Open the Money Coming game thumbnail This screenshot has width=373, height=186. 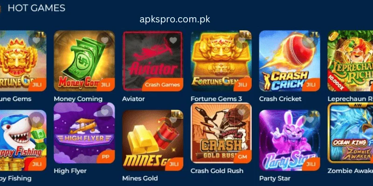click(84, 61)
